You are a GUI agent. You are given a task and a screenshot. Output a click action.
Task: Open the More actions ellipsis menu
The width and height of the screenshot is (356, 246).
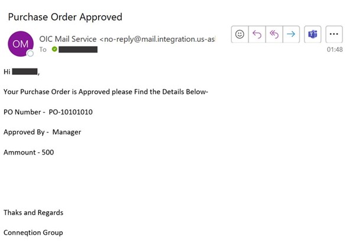tap(334, 34)
